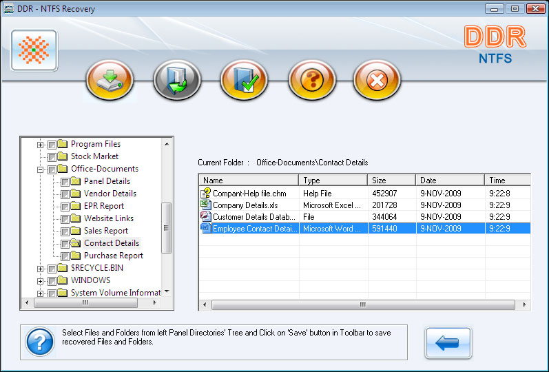Image resolution: width=549 pixels, height=372 pixels.
Task: Click the tree panel scroll down arrow
Action: [167, 291]
